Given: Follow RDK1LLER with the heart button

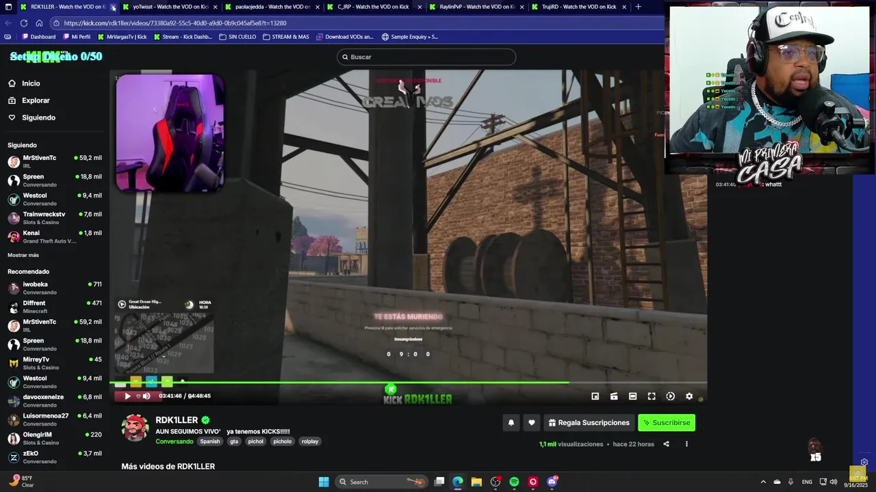Looking at the screenshot, I should tap(531, 423).
